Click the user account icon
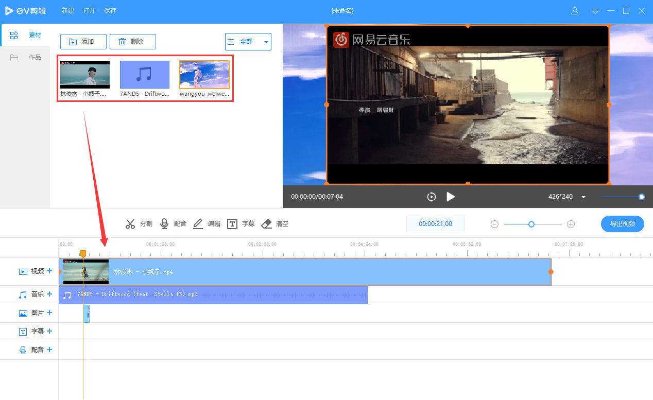This screenshot has width=653, height=400. [574, 10]
